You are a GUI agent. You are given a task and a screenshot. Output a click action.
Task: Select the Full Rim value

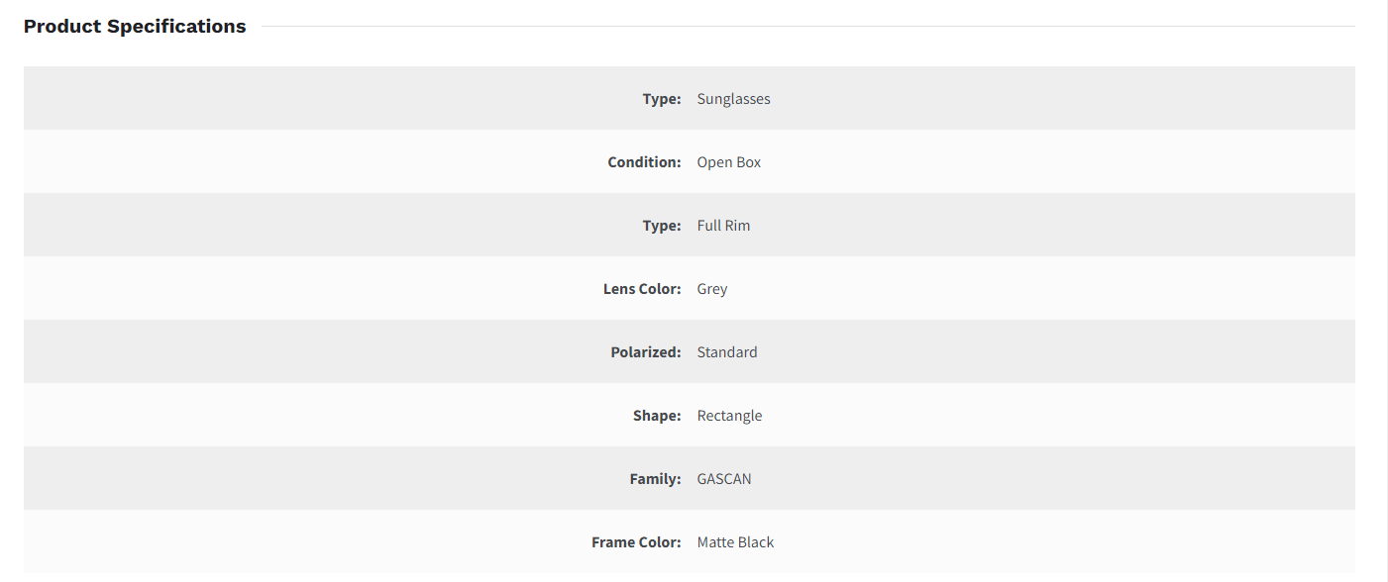(723, 226)
